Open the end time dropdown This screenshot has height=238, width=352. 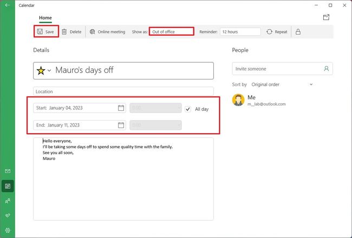[x=155, y=125]
